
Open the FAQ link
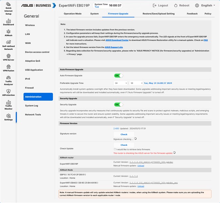click(206, 40)
